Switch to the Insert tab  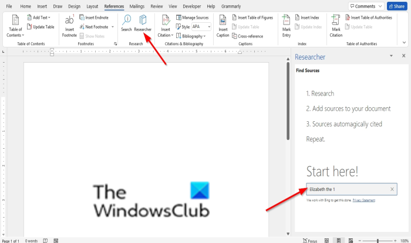42,6
